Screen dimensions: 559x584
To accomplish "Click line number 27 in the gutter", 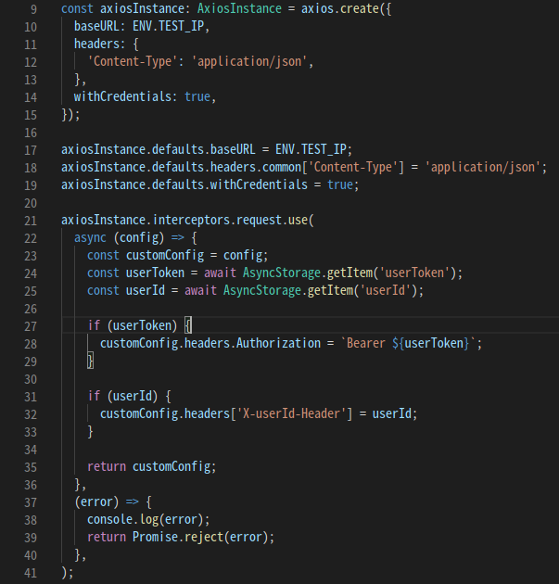I will click(x=31, y=326).
